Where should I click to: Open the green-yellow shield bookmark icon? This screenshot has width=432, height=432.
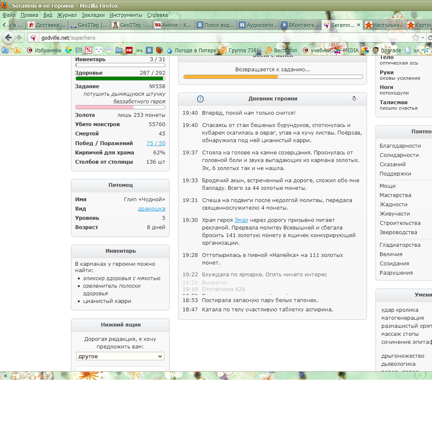68,50
